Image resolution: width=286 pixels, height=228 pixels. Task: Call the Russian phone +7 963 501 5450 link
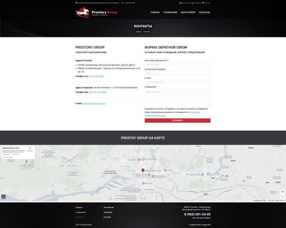click(96, 76)
